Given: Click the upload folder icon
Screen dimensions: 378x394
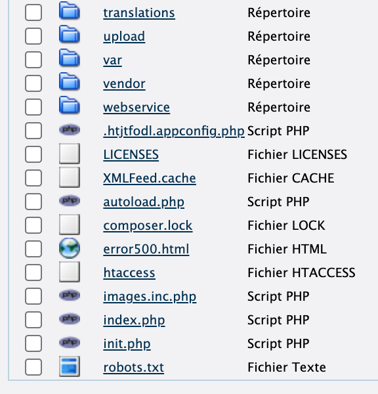Looking at the screenshot, I should tap(70, 34).
